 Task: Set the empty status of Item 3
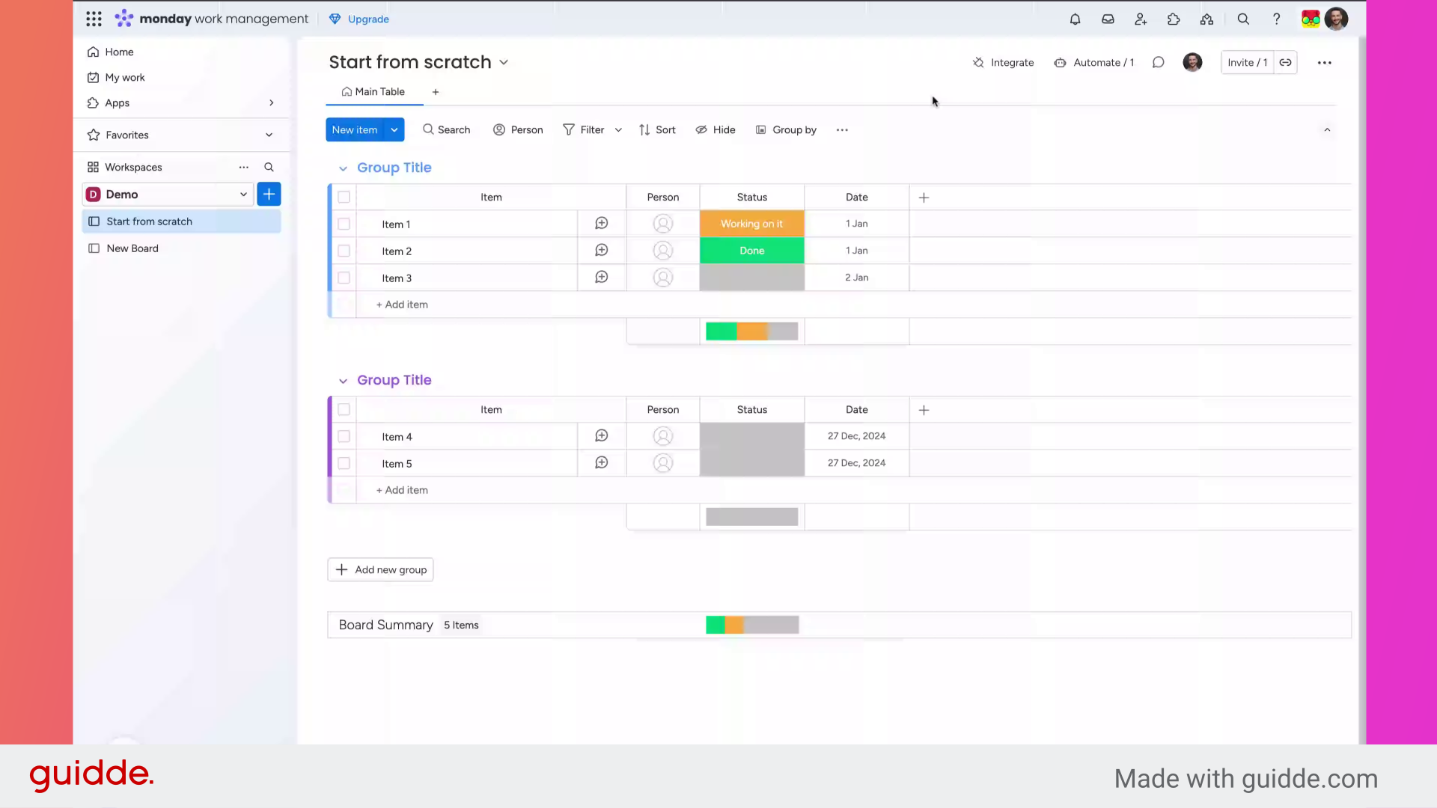[x=751, y=278]
